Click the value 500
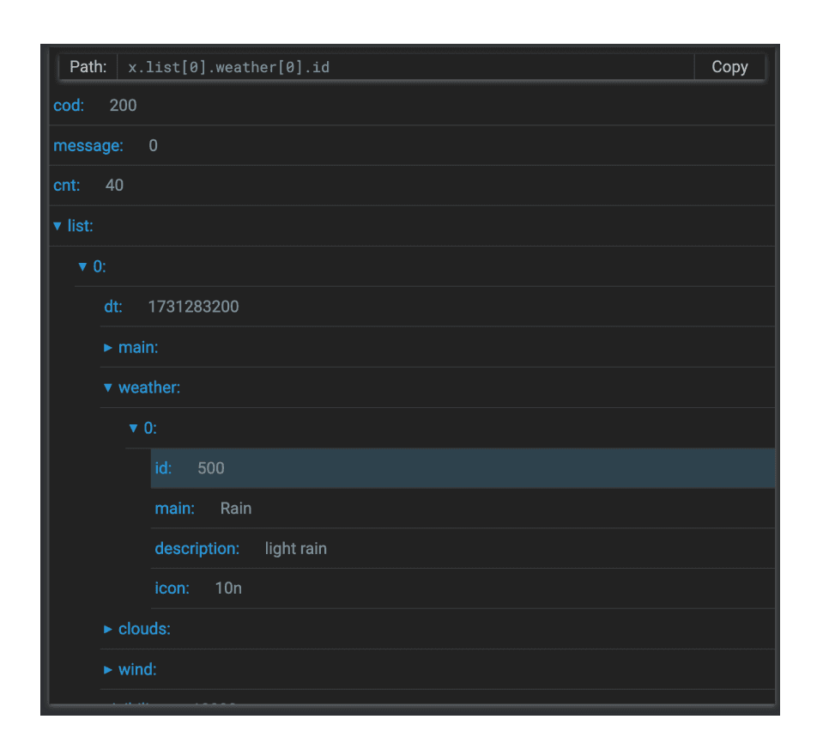Image resolution: width=829 pixels, height=756 pixels. click(x=210, y=468)
